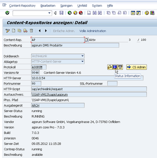Click the Delete trash can icon

coord(31,31)
